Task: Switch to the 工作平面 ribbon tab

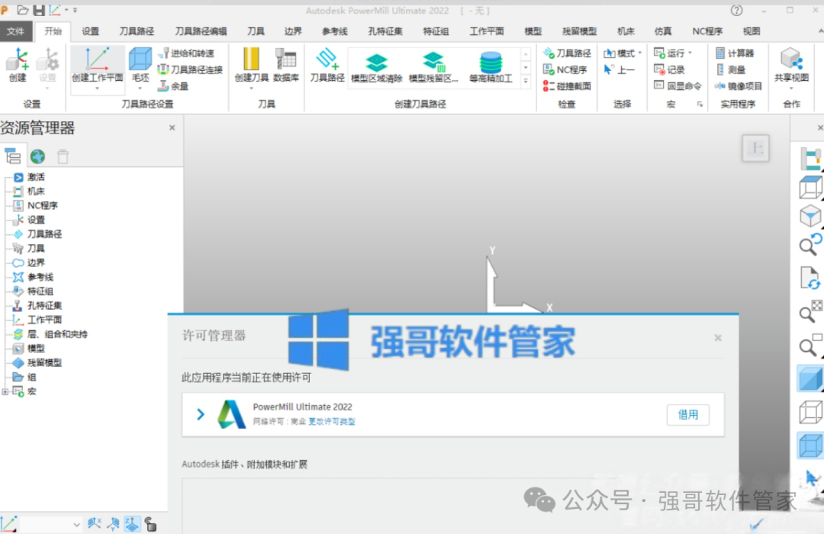Action: (487, 31)
